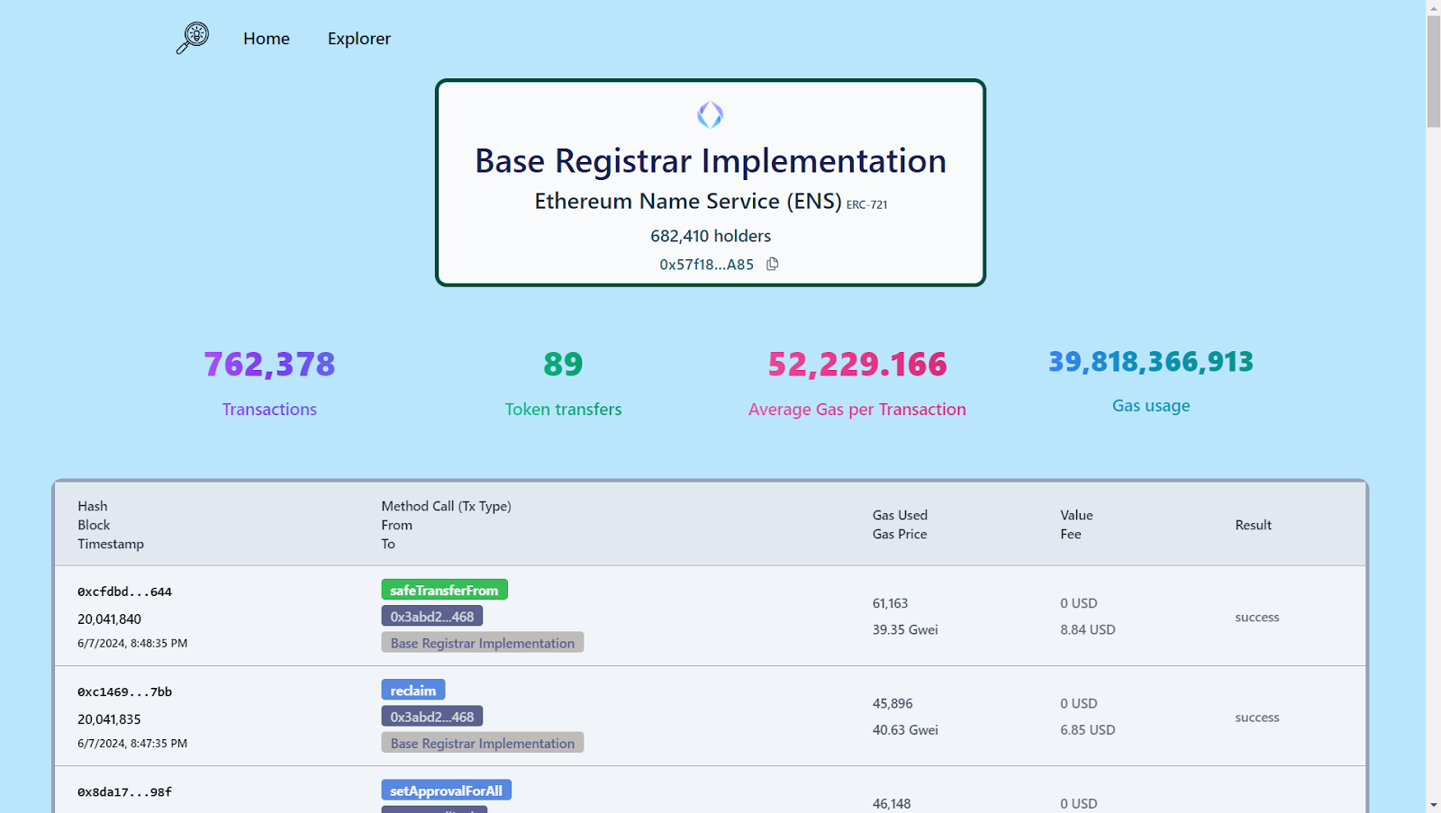
Task: Open Base Registrar Implementation in safeTransferFrom row
Action: 483,642
